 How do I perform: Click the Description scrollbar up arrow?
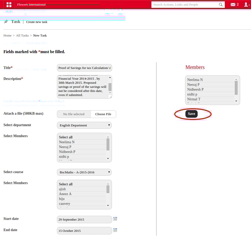click(110, 78)
